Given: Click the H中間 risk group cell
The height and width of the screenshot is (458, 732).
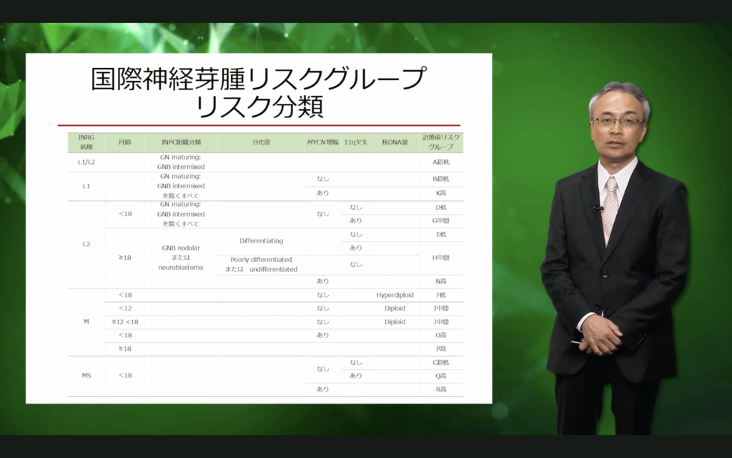Looking at the screenshot, I should pyautogui.click(x=441, y=256).
